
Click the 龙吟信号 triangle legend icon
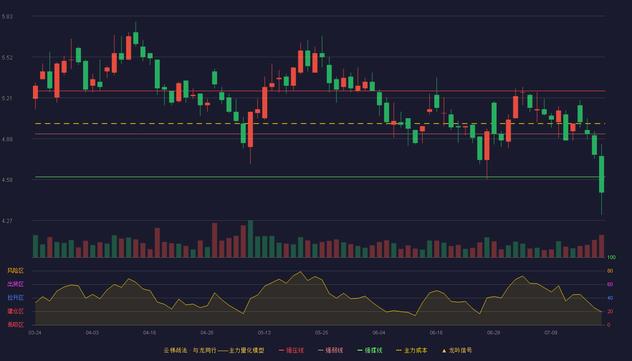pyautogui.click(x=444, y=351)
